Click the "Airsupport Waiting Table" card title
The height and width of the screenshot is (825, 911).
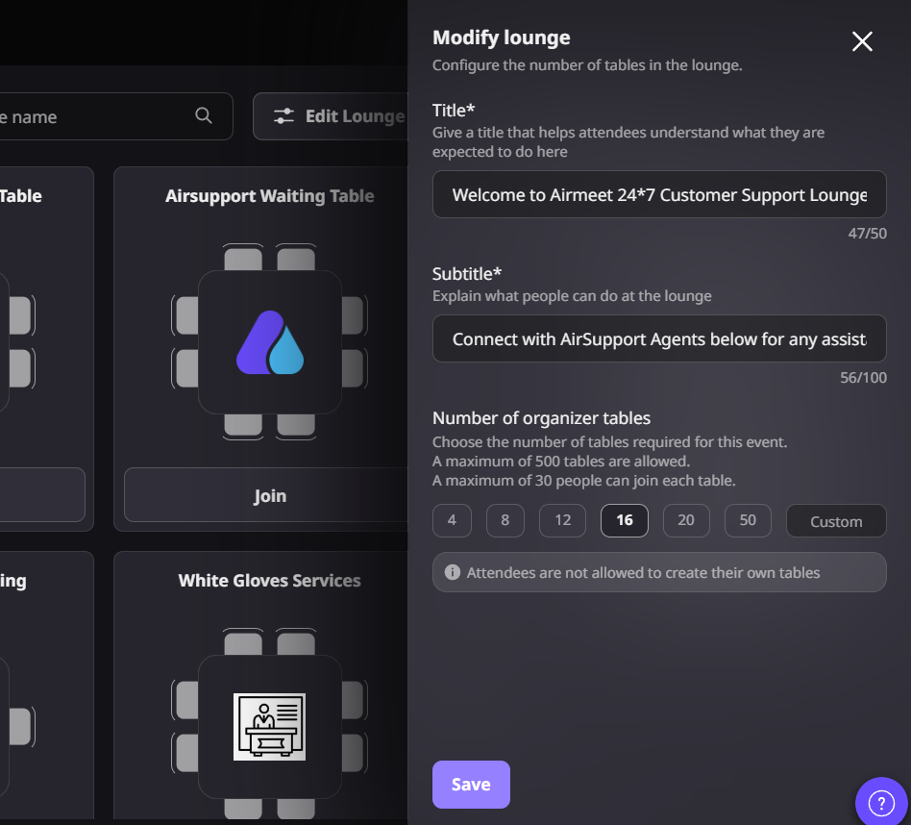click(270, 196)
